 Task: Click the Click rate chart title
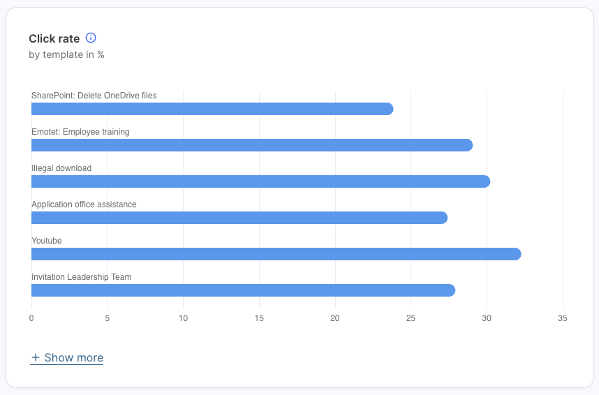(54, 39)
